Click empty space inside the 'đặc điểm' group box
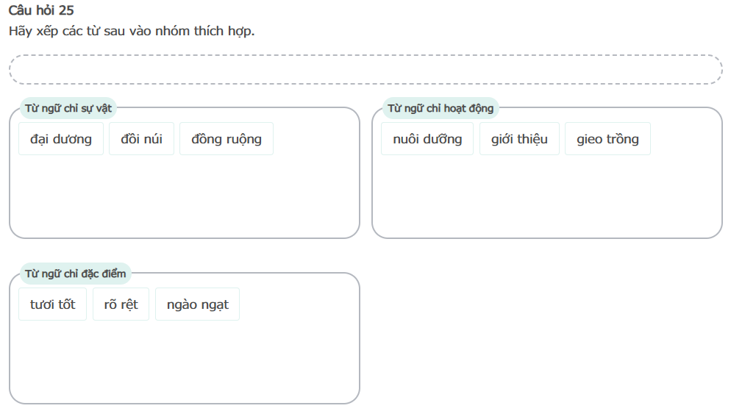The height and width of the screenshot is (414, 731). pos(184,362)
